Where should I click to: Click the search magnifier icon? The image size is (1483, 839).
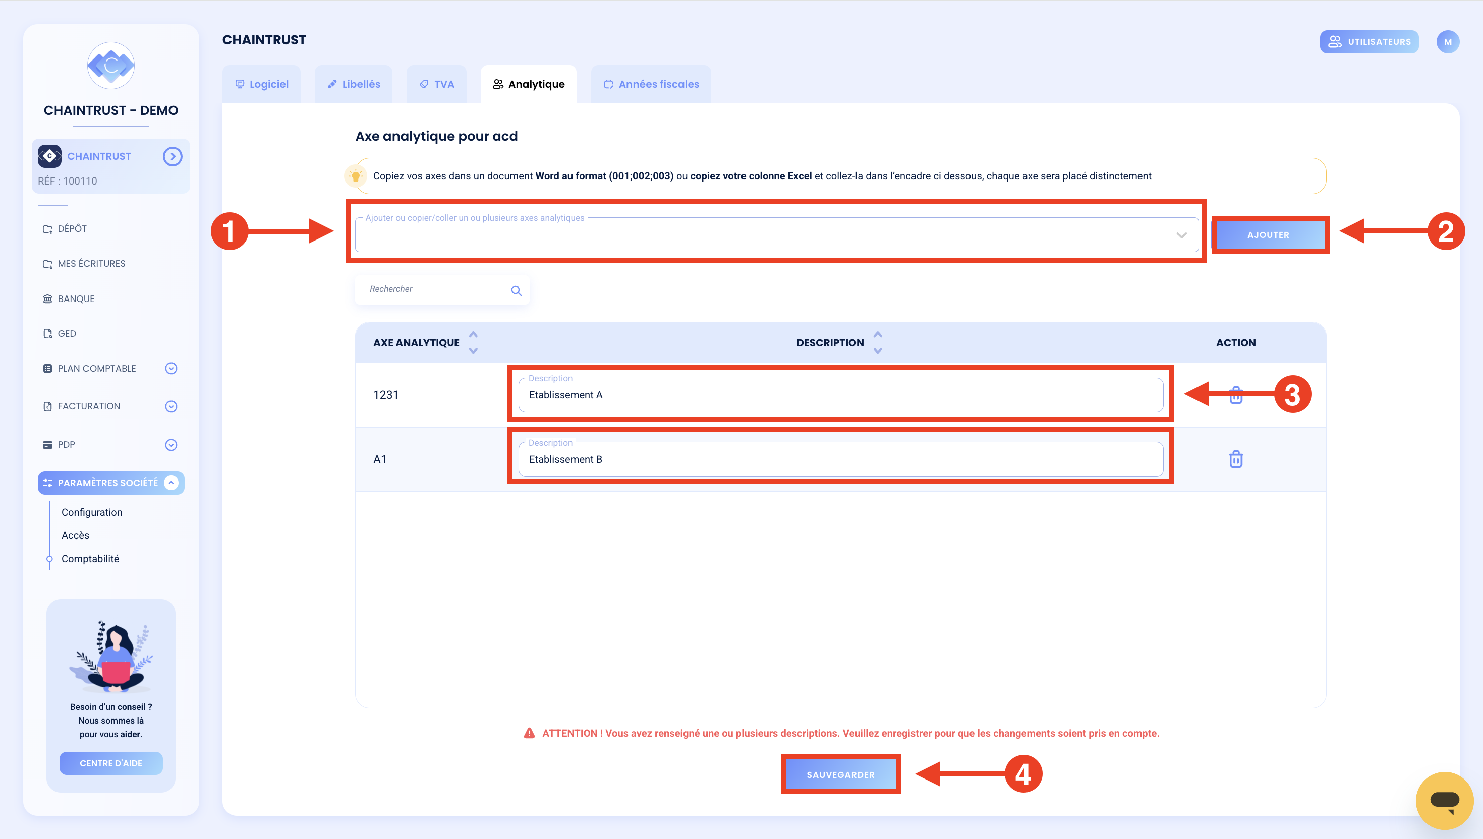[516, 291]
